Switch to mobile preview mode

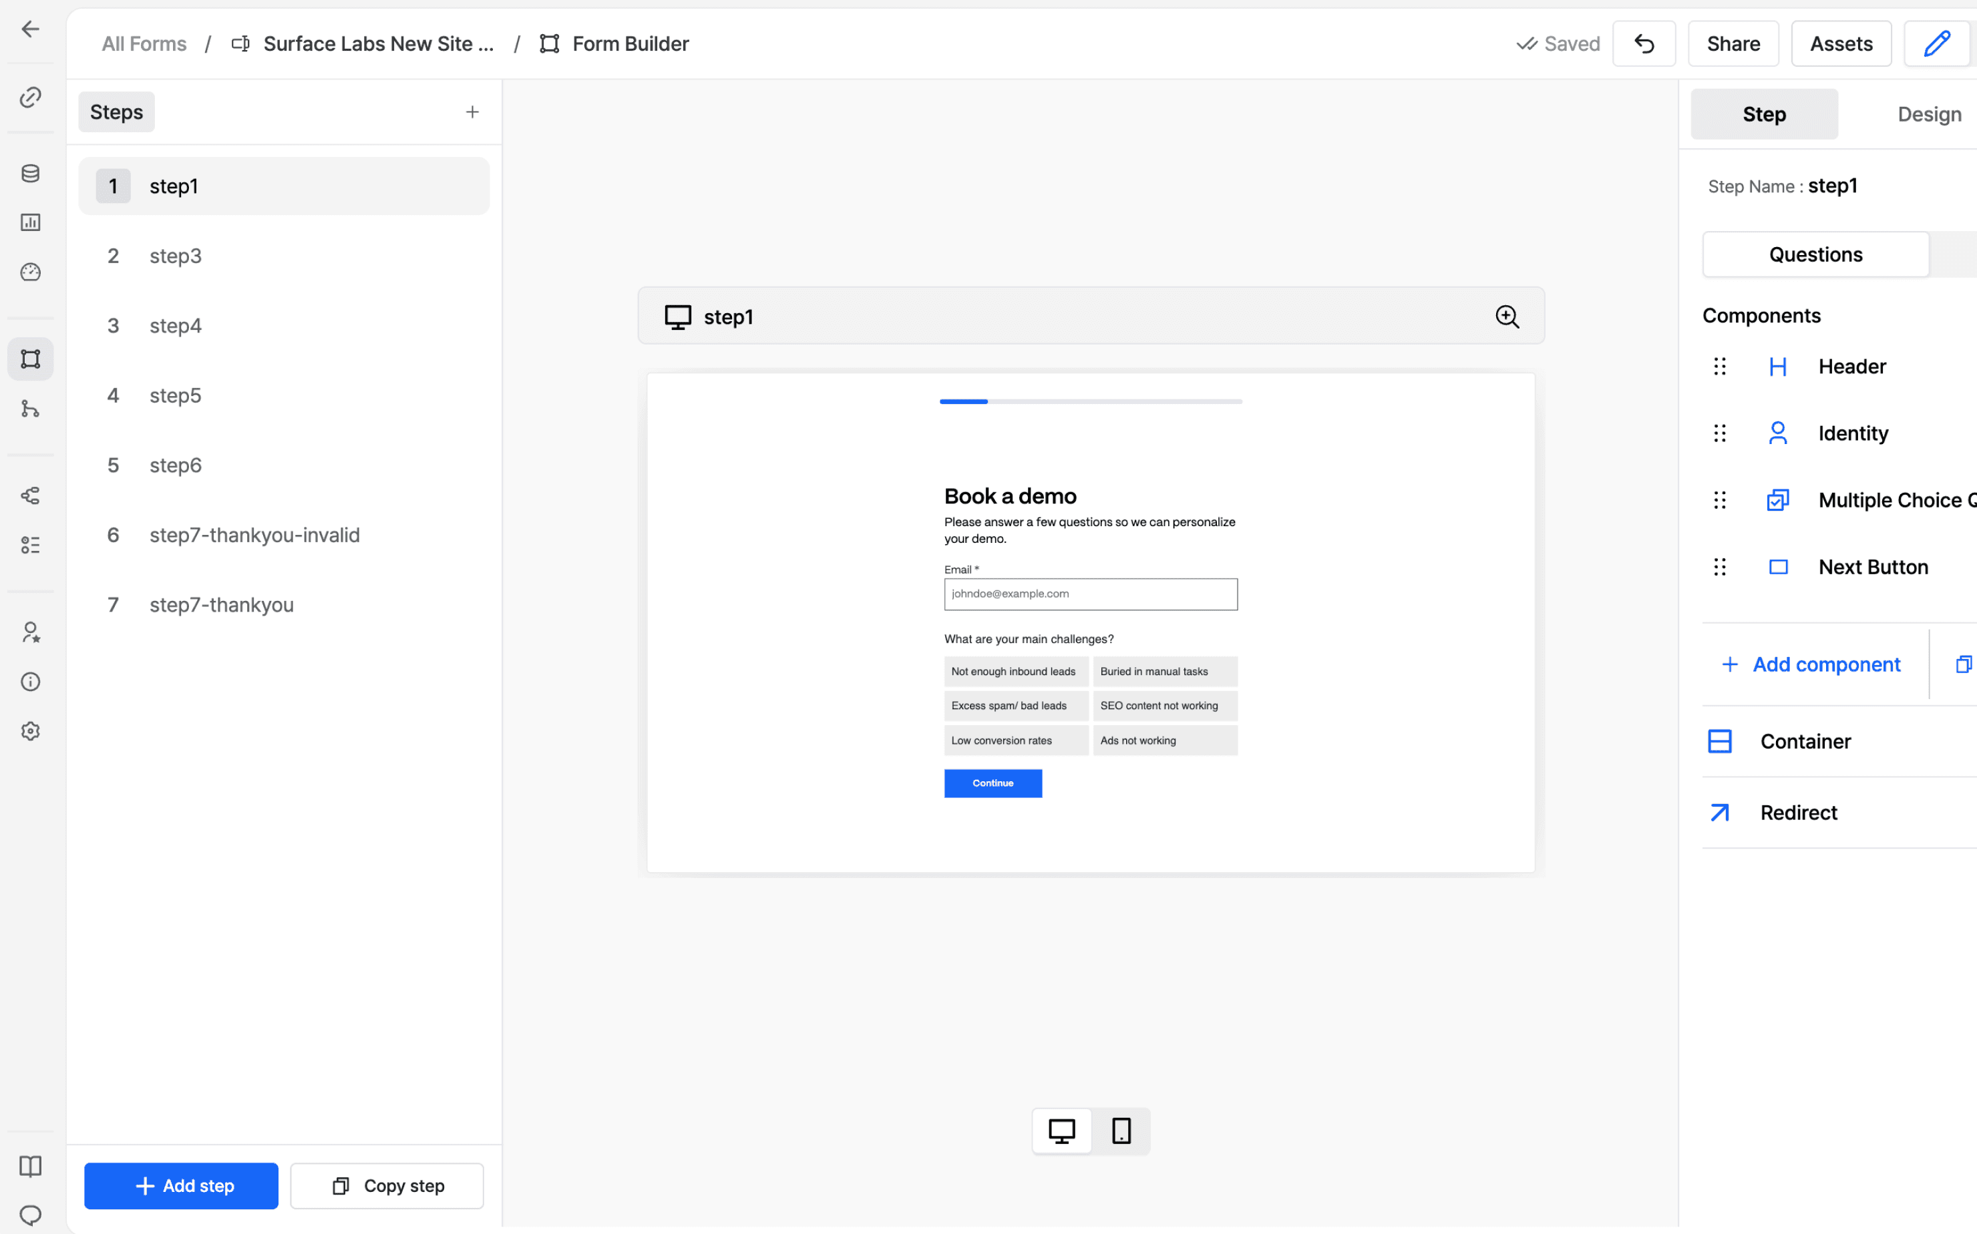pos(1121,1131)
